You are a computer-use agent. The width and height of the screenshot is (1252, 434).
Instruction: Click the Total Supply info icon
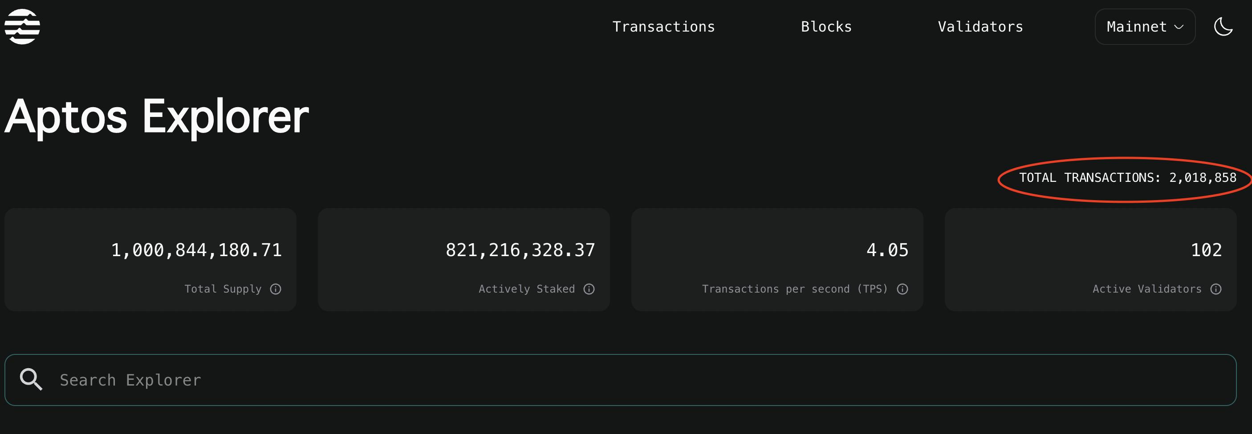276,289
